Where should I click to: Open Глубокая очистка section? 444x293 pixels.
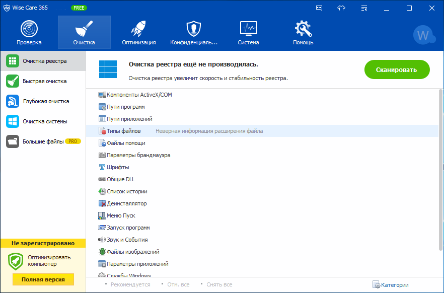click(x=43, y=101)
